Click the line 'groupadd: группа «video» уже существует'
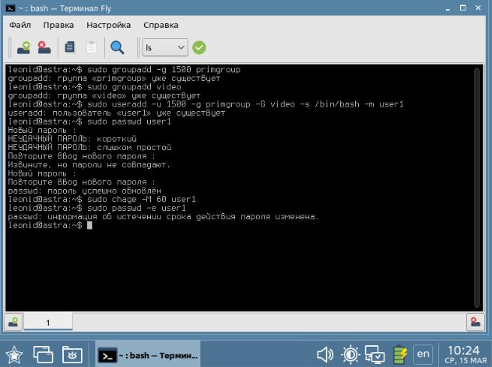 tap(104, 96)
